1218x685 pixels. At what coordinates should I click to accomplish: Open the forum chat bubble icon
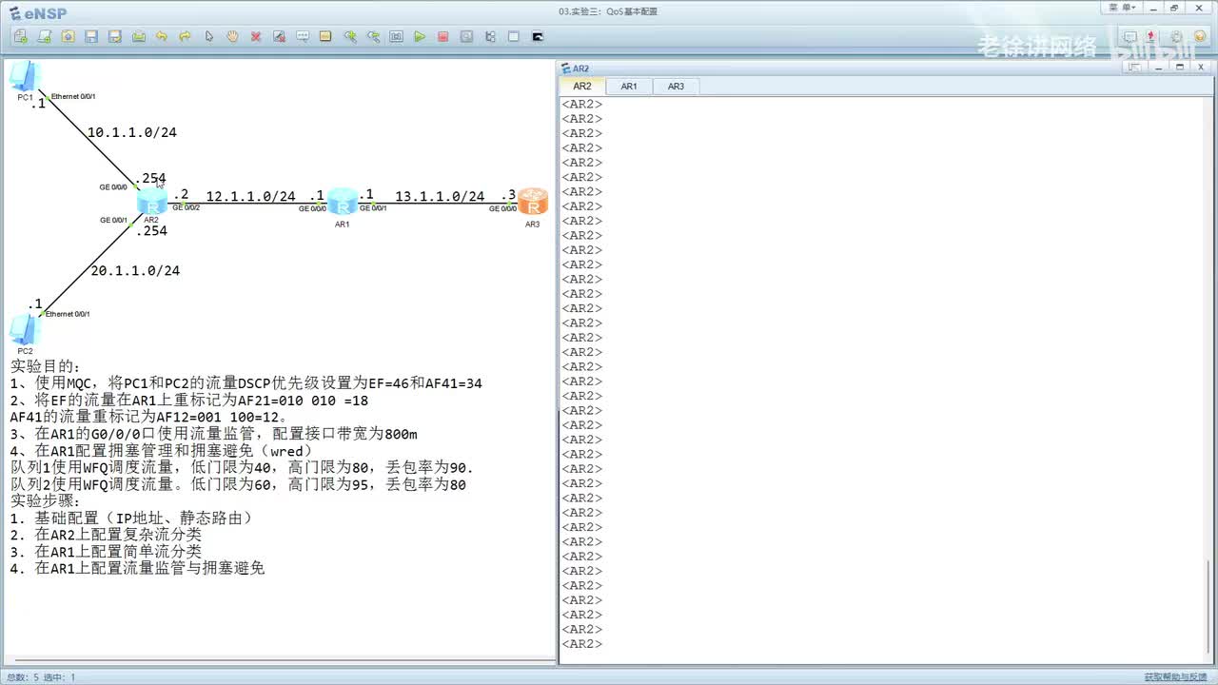click(x=1130, y=37)
